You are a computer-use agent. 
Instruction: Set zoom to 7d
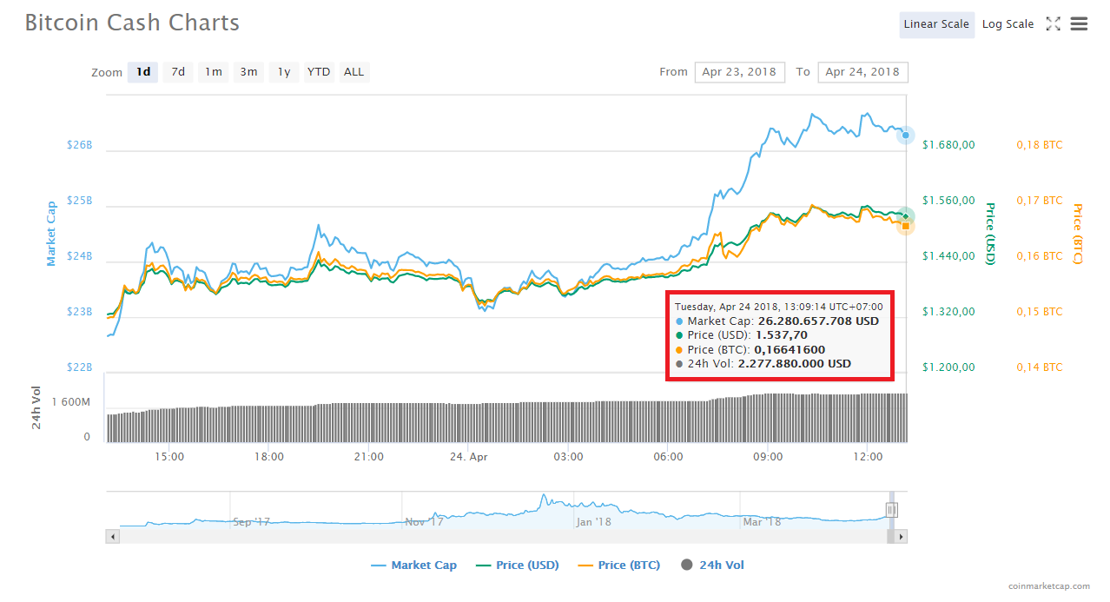178,72
